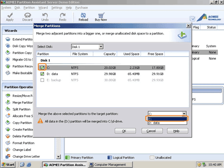Launch Migrate OS to SSD wizard icon
The height and width of the screenshot is (168, 224).
point(8,59)
